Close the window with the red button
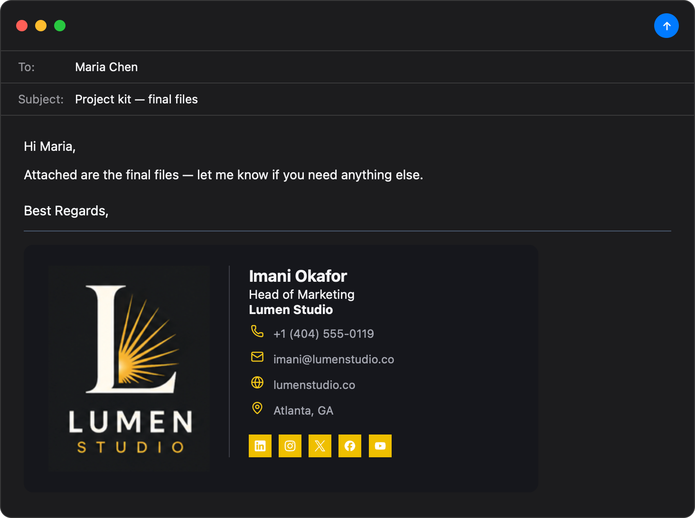Viewport: 695px width, 518px height. [22, 26]
